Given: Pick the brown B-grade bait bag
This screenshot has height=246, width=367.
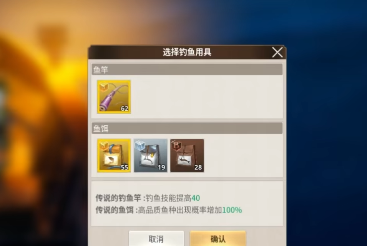Looking at the screenshot, I should [187, 155].
